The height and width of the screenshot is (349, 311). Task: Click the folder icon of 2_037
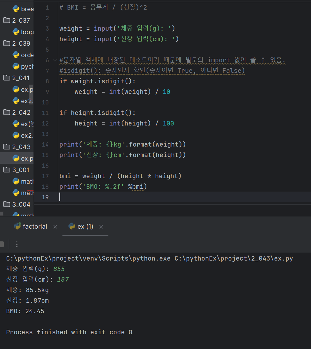coord(7,20)
